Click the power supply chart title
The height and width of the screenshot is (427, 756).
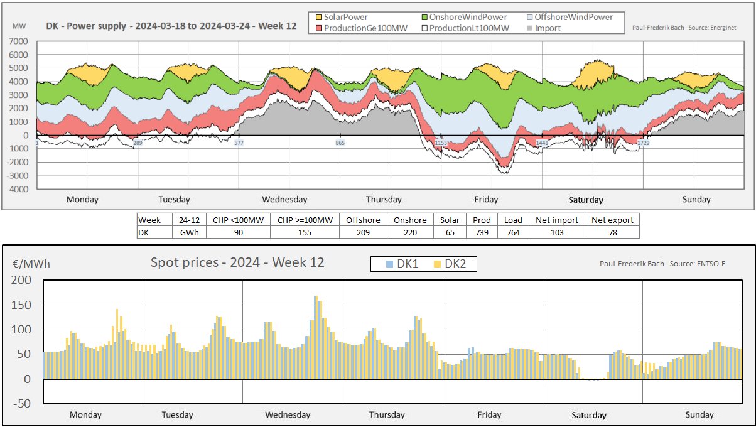[x=171, y=26]
